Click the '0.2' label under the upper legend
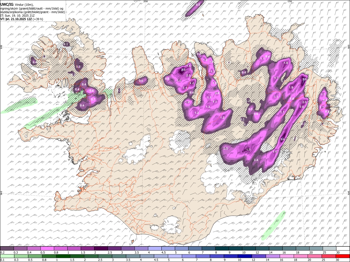This screenshot has width=350, height=262. click(x=2, y=252)
